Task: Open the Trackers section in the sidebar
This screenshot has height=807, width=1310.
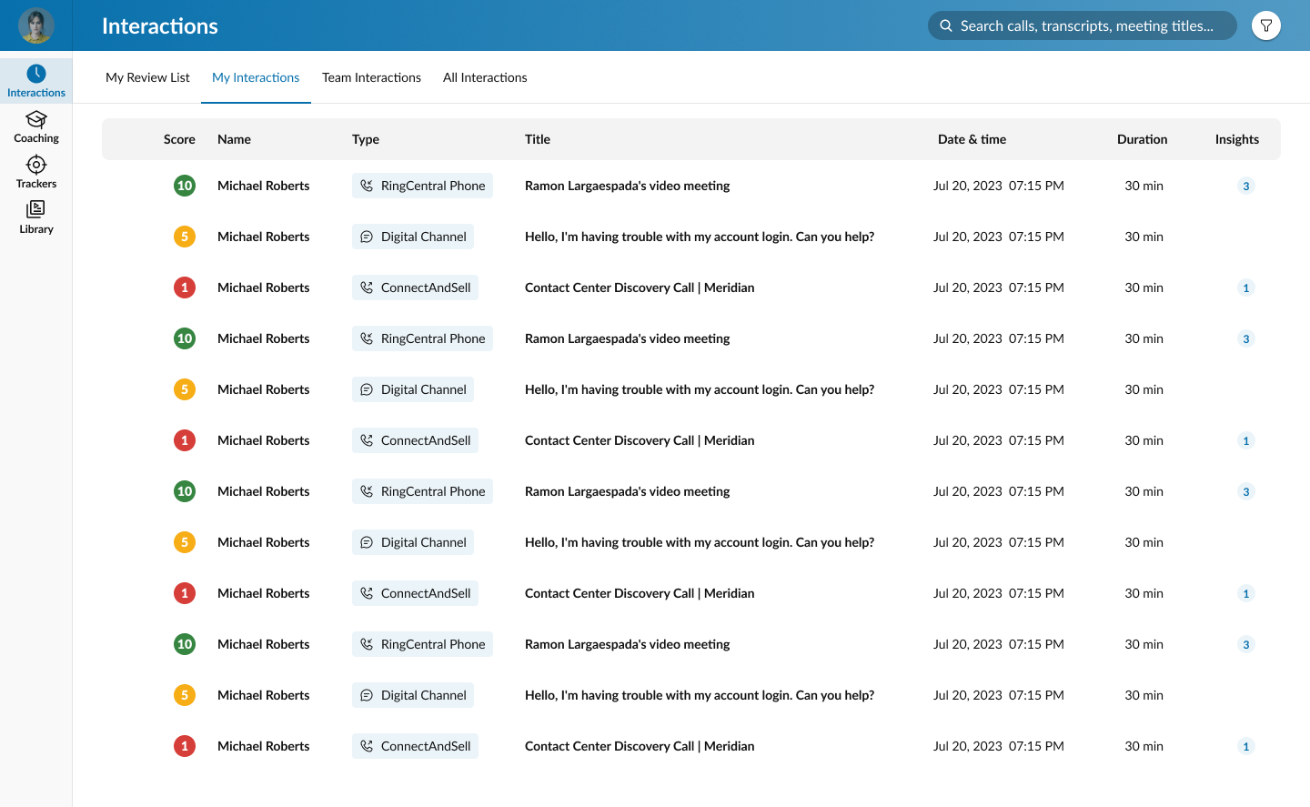Action: (x=36, y=171)
